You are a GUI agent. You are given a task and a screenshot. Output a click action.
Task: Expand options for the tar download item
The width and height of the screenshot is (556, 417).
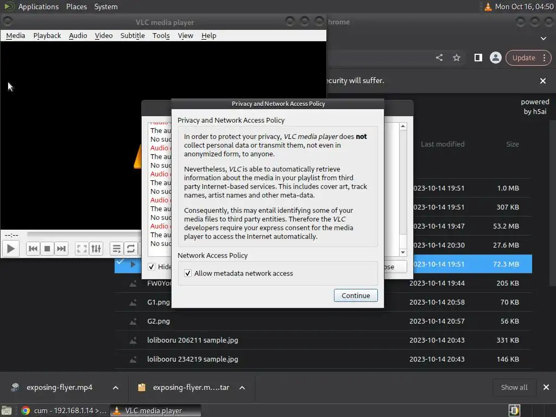click(242, 388)
